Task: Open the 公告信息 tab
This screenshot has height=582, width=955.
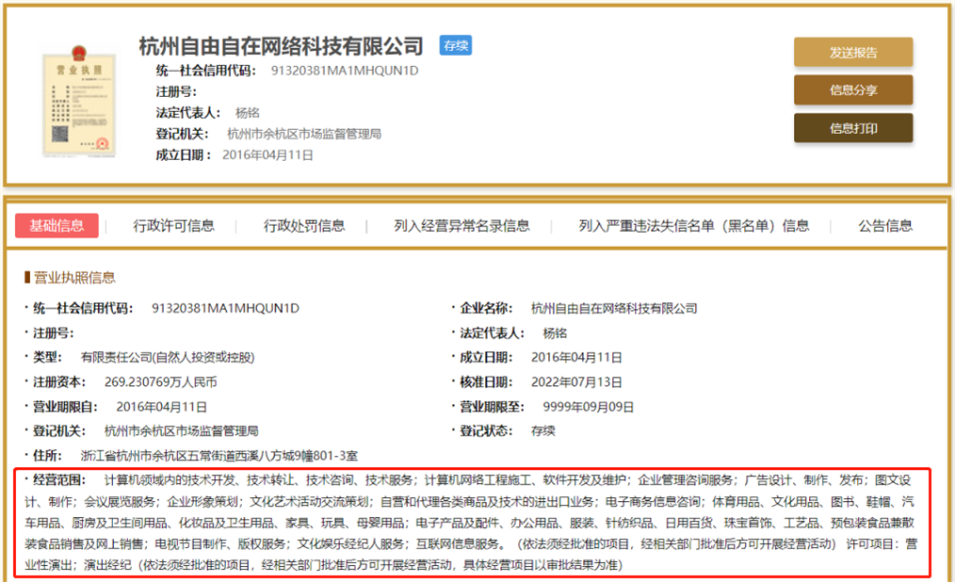Action: pos(885,226)
